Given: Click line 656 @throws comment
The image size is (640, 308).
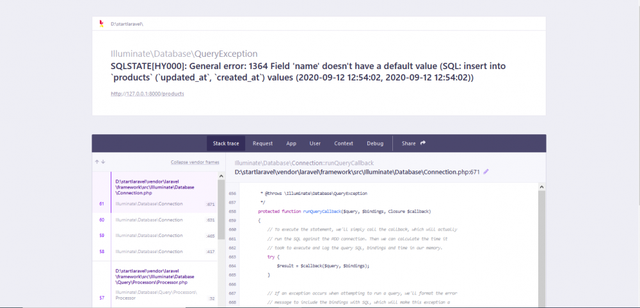Looking at the screenshot, I should coord(314,194).
